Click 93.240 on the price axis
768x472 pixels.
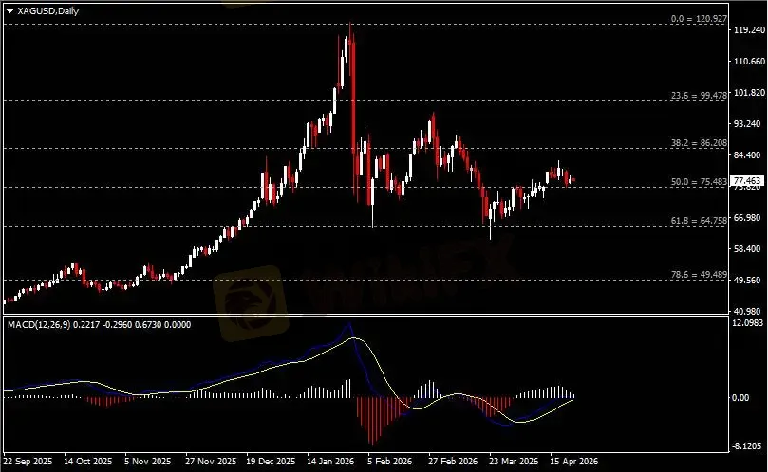[x=749, y=124]
